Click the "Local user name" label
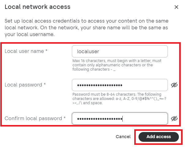185x147 pixels. [24, 51]
